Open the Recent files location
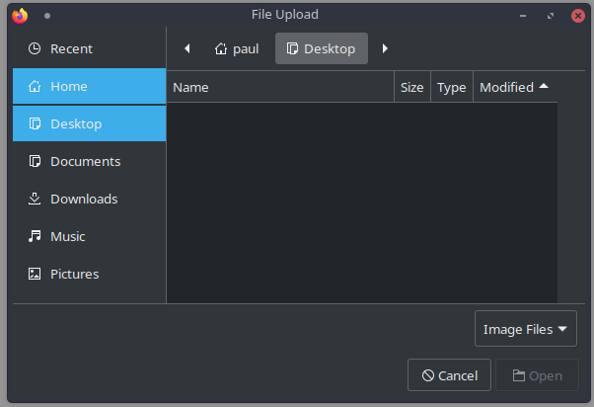 (89, 49)
